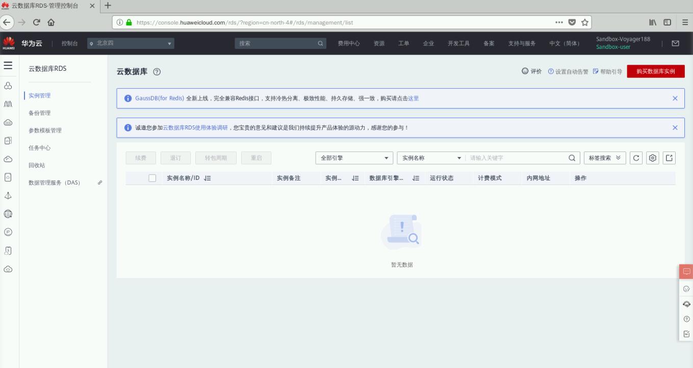Bookmark this page with the star icon
Viewport: 693px width, 368px height.
[x=584, y=22]
